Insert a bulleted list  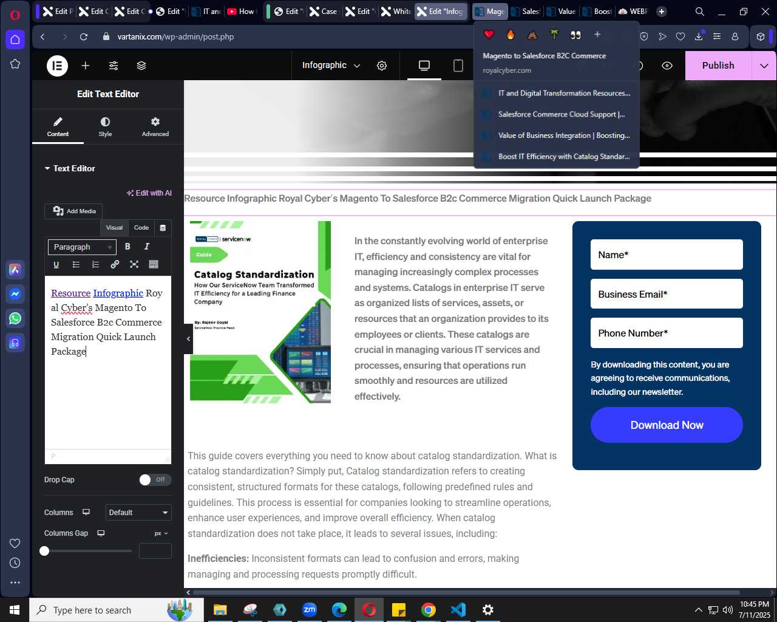coord(76,264)
